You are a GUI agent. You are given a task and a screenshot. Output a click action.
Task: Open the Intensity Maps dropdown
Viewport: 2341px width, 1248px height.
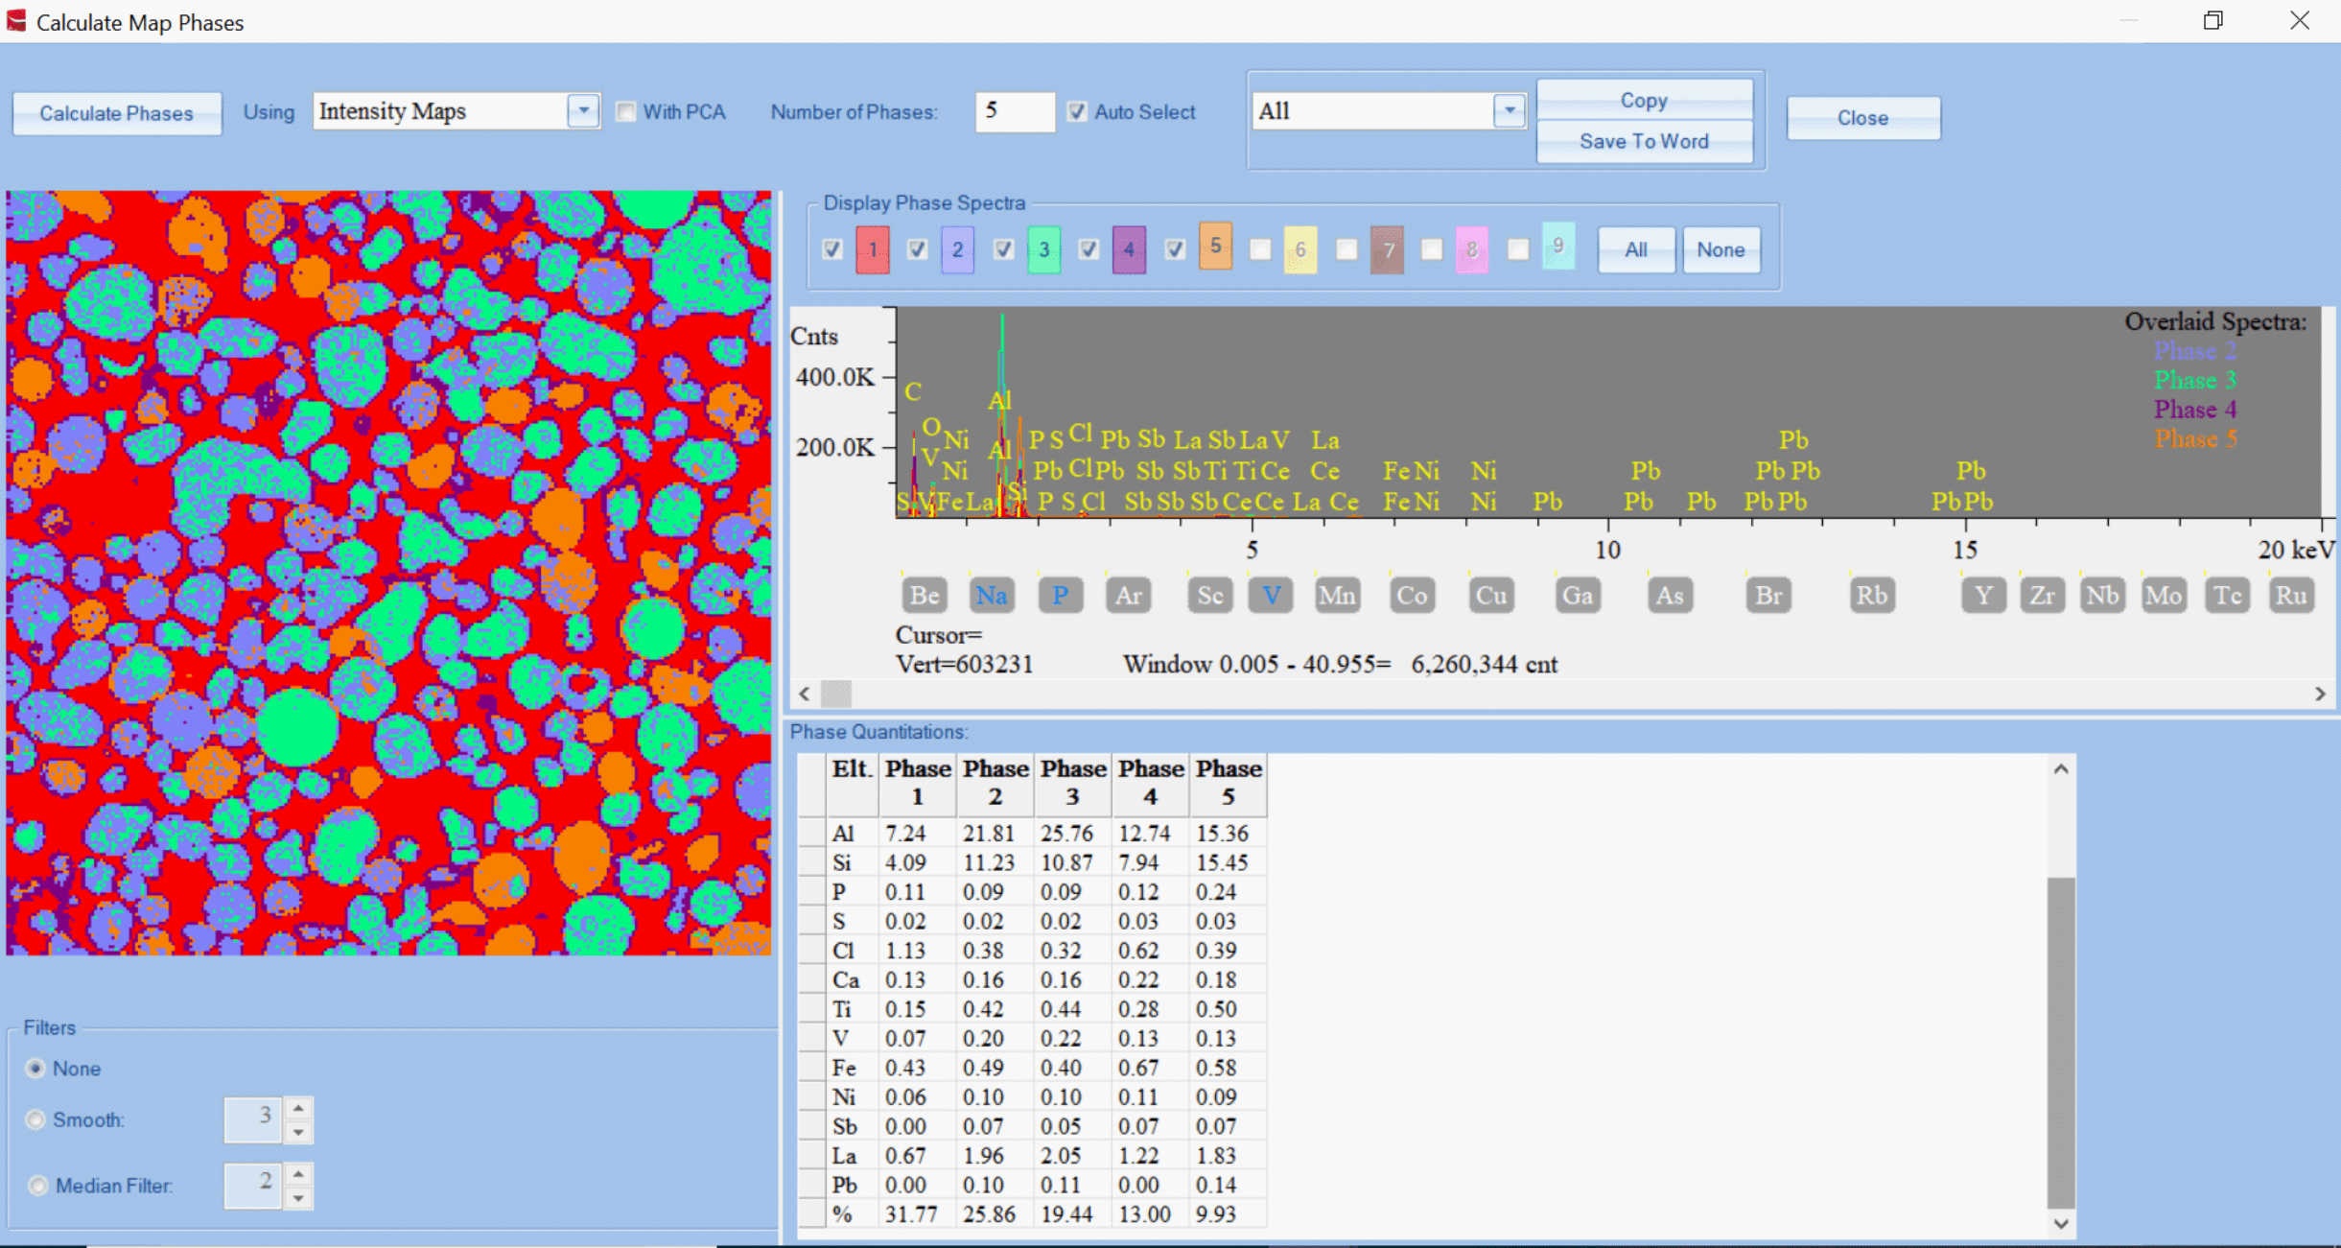[x=583, y=111]
